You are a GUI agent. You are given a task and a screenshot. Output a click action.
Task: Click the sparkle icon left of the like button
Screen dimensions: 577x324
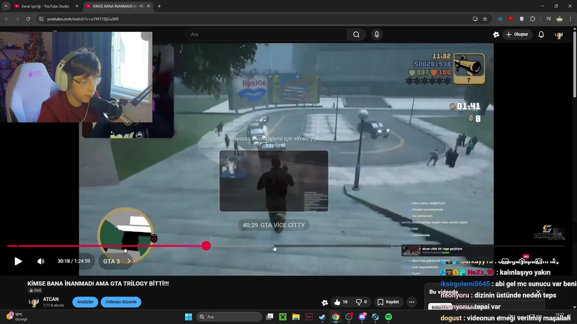coord(325,302)
